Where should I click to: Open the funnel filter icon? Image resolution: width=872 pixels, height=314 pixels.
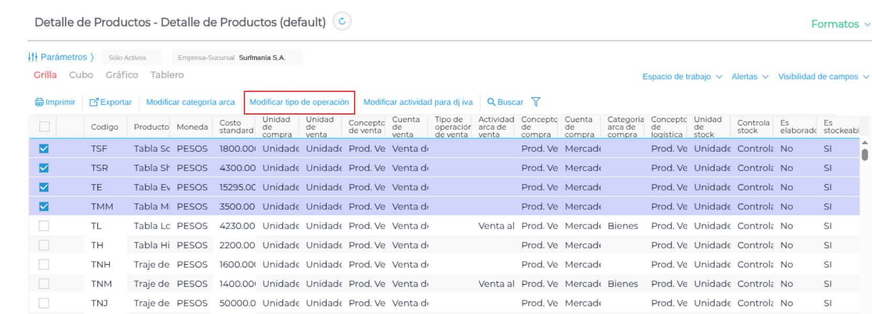tap(536, 102)
